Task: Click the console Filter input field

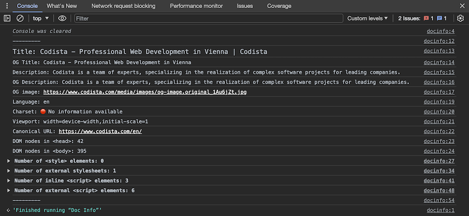Action: [208, 18]
